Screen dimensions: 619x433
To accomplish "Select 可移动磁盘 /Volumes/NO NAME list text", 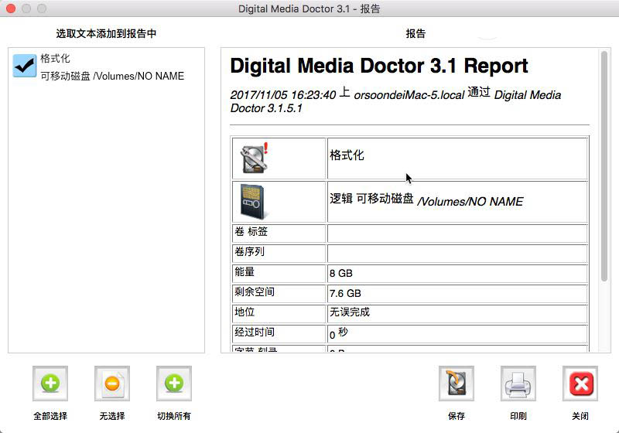I will pyautogui.click(x=112, y=76).
